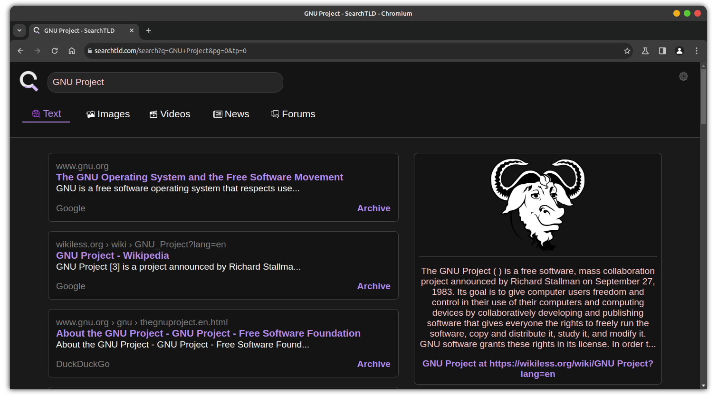
Task: Open a new browser tab
Action: pyautogui.click(x=149, y=30)
